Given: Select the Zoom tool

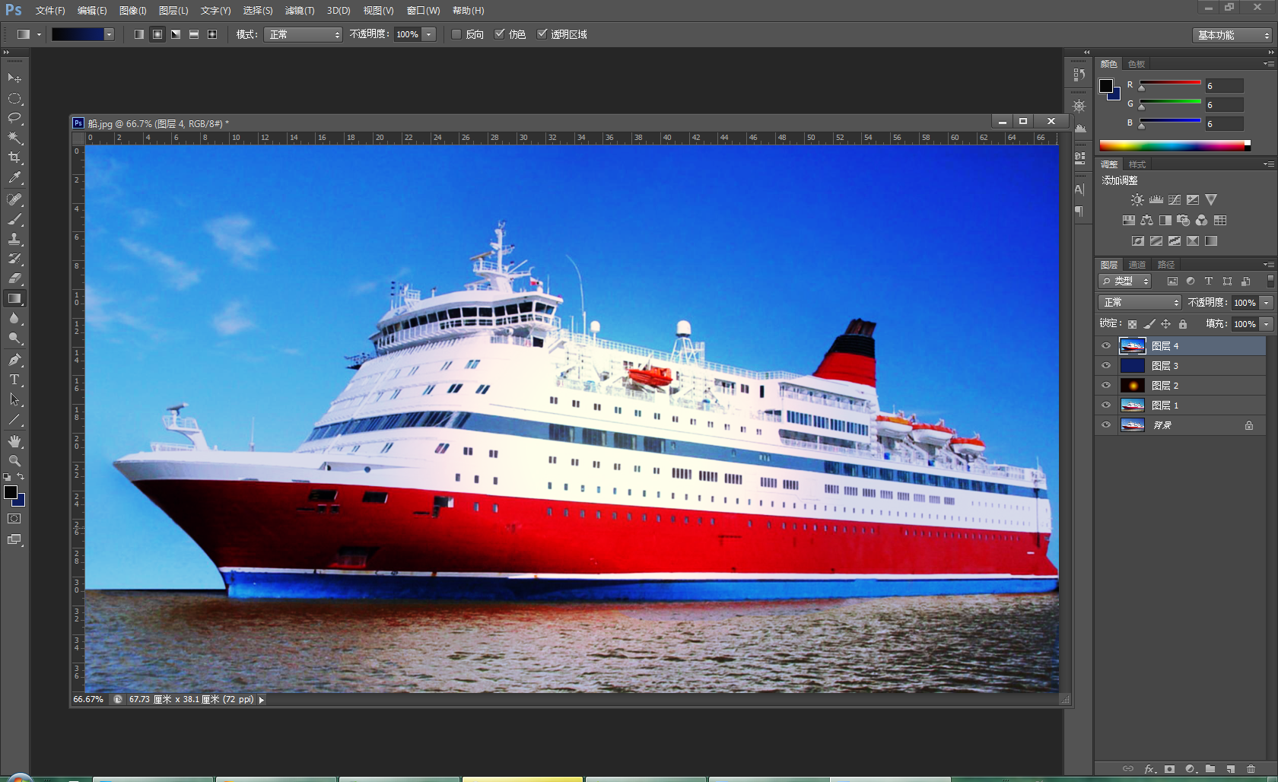Looking at the screenshot, I should (14, 460).
